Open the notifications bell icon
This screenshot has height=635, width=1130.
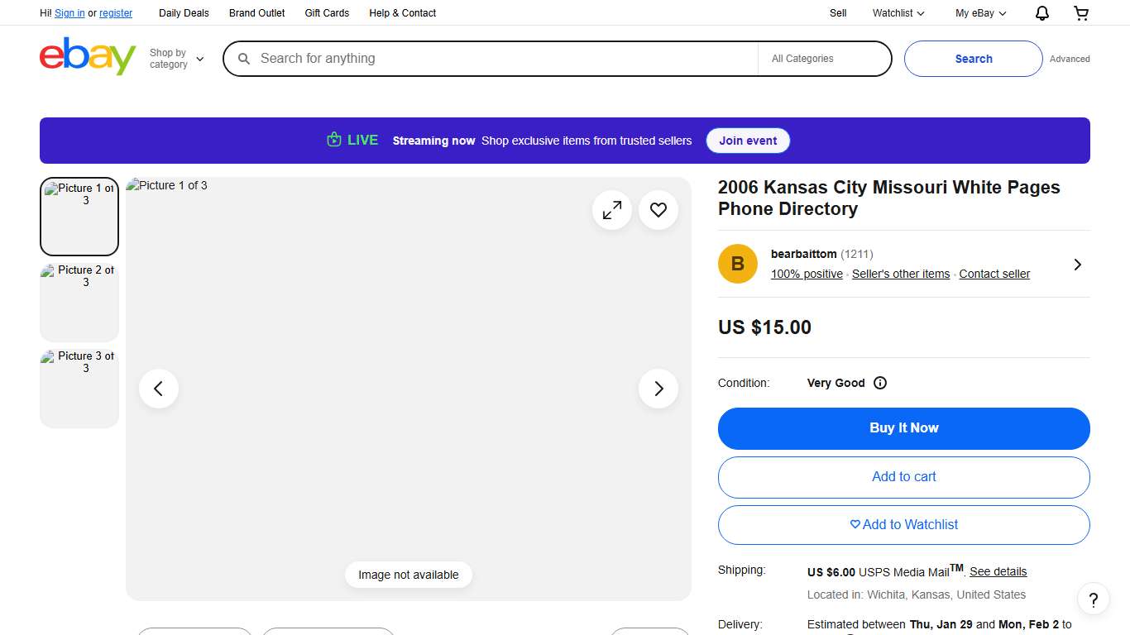pyautogui.click(x=1042, y=13)
